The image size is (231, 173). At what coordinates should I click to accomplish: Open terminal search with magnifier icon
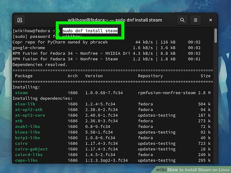pos(182,20)
